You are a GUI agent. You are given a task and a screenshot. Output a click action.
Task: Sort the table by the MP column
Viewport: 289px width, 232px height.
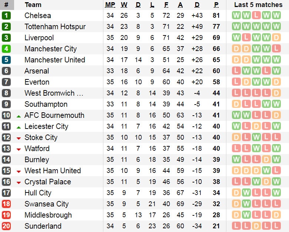110,5
